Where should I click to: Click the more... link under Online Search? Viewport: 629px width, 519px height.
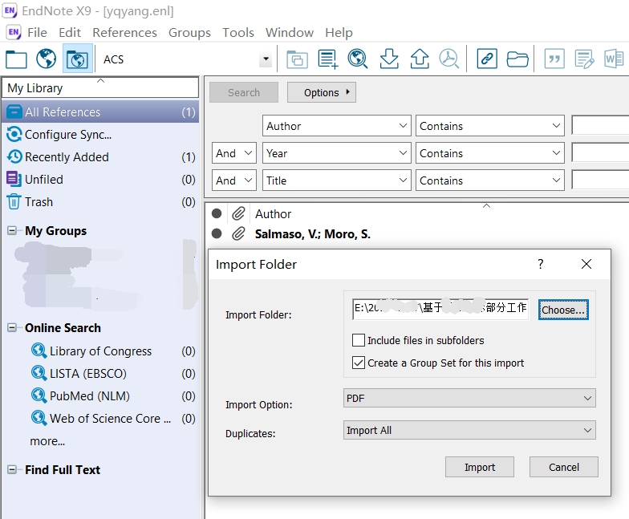point(47,441)
